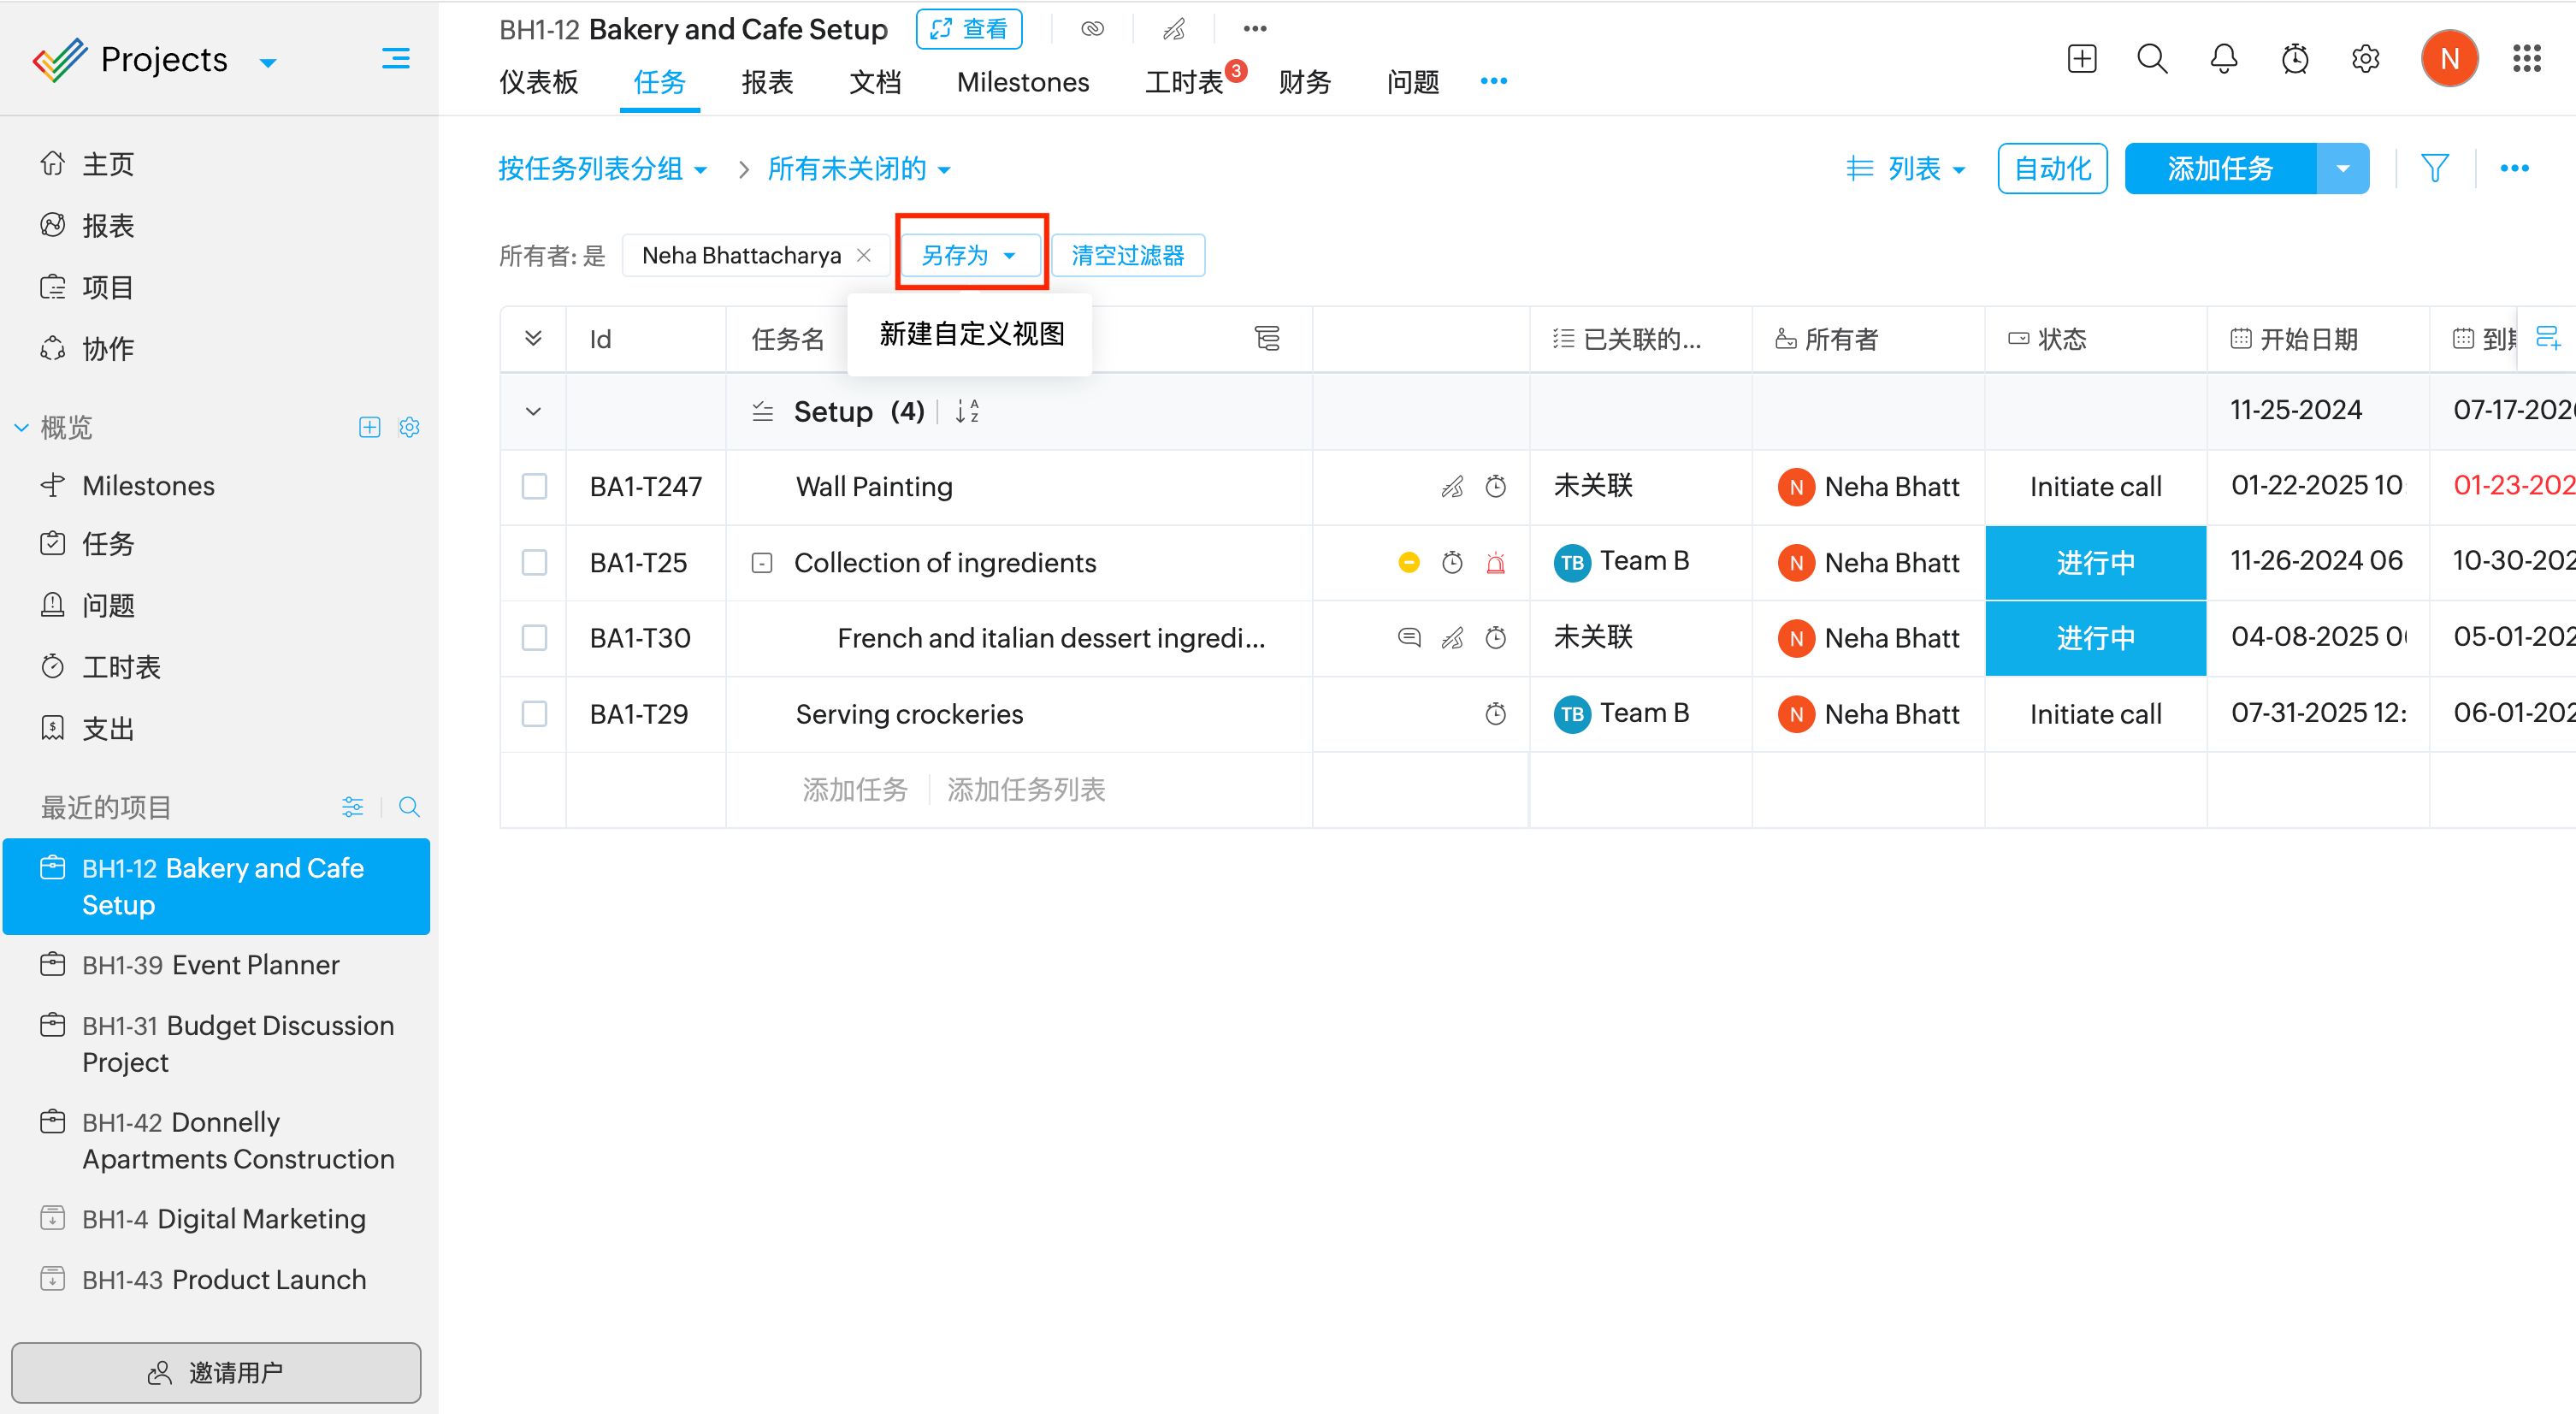Click the 清空过滤器 button
The width and height of the screenshot is (2576, 1414).
pos(1127,256)
